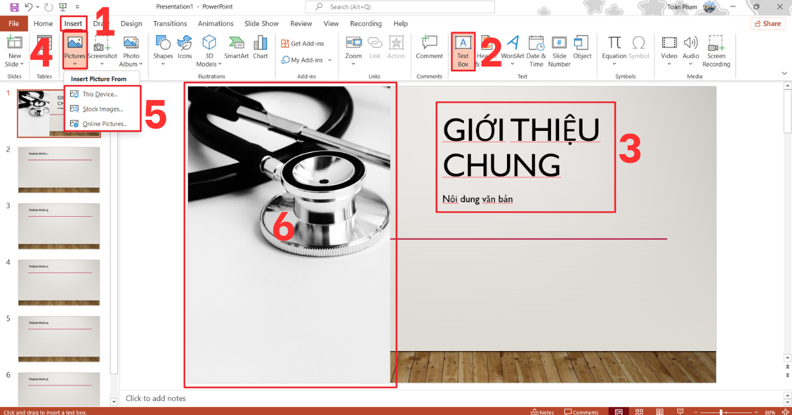Image resolution: width=792 pixels, height=415 pixels.
Task: Insert Icons from the ribbon
Action: coord(185,47)
